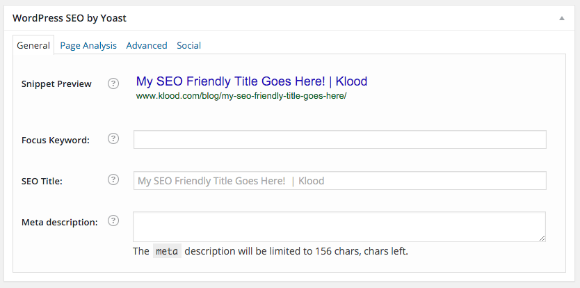The image size is (580, 288).
Task: Switch to the Page Analysis tab
Action: click(x=88, y=45)
